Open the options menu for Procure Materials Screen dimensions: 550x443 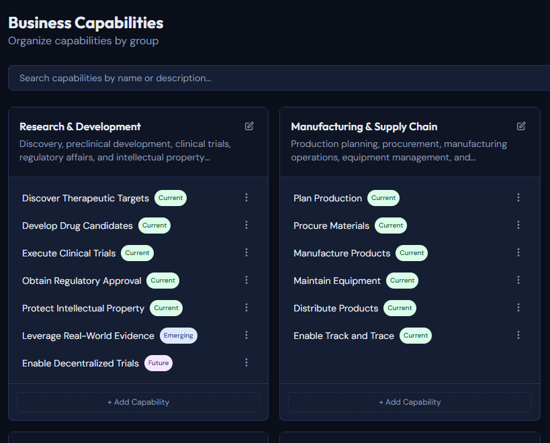518,225
